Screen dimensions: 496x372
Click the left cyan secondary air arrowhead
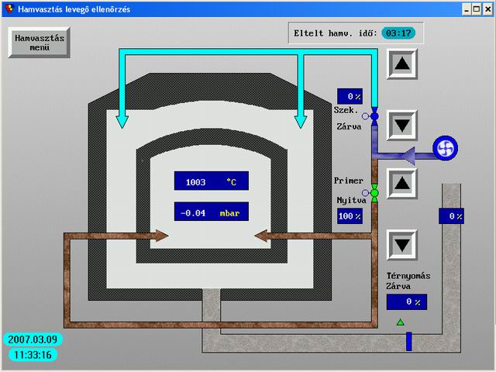click(x=122, y=122)
